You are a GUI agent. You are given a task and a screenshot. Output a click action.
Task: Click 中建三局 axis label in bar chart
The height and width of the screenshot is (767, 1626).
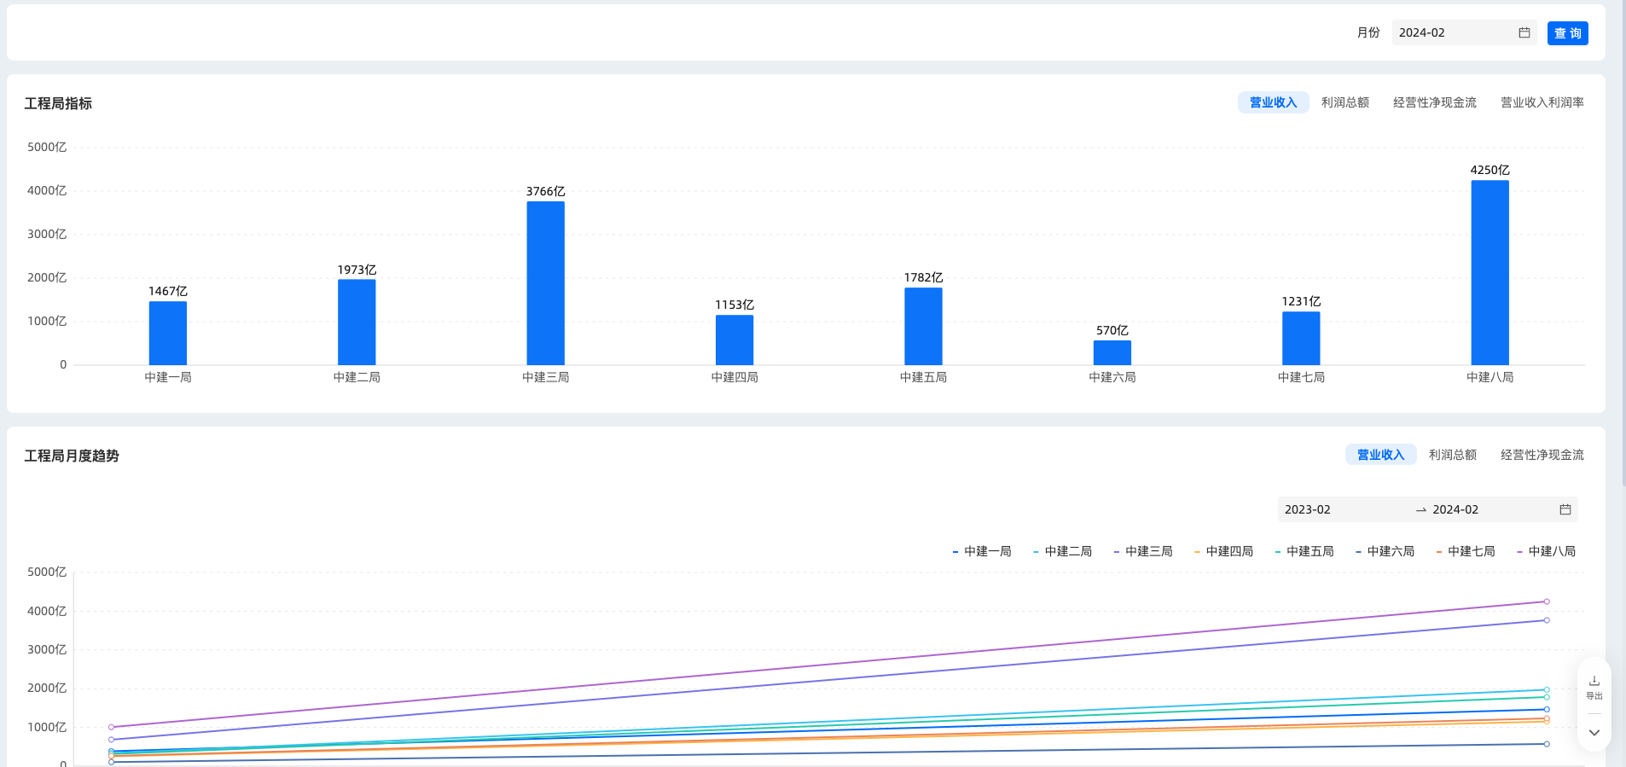[x=546, y=377]
